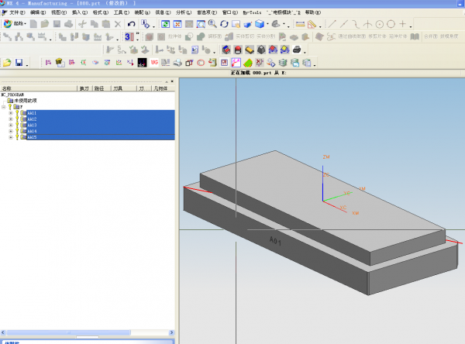Click the 刀具 (Tool) column header
This screenshot has height=344, width=465.
(x=123, y=88)
